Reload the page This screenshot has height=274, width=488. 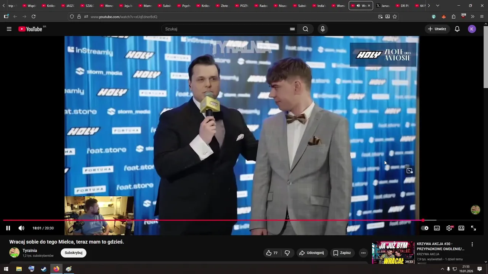[x=34, y=16]
